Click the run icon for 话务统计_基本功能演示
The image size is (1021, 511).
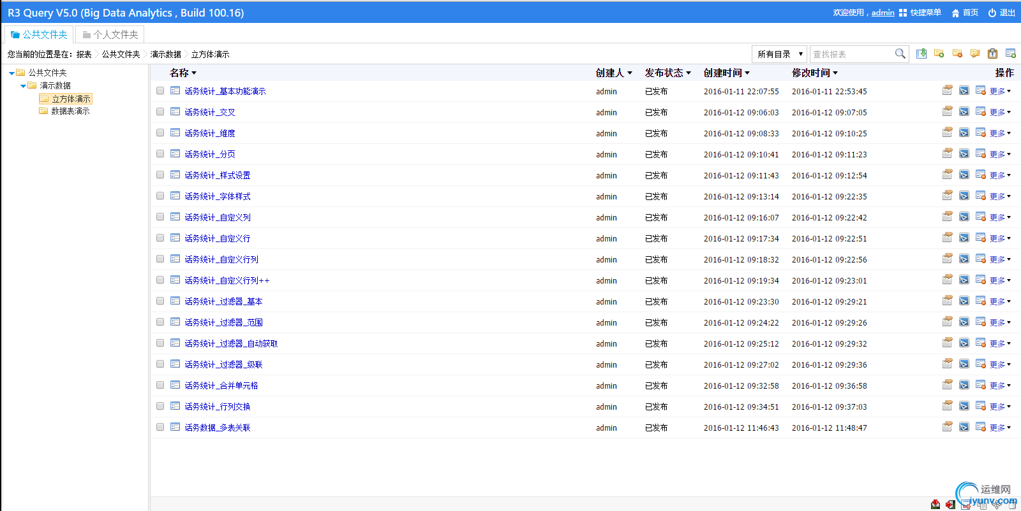[x=964, y=90]
